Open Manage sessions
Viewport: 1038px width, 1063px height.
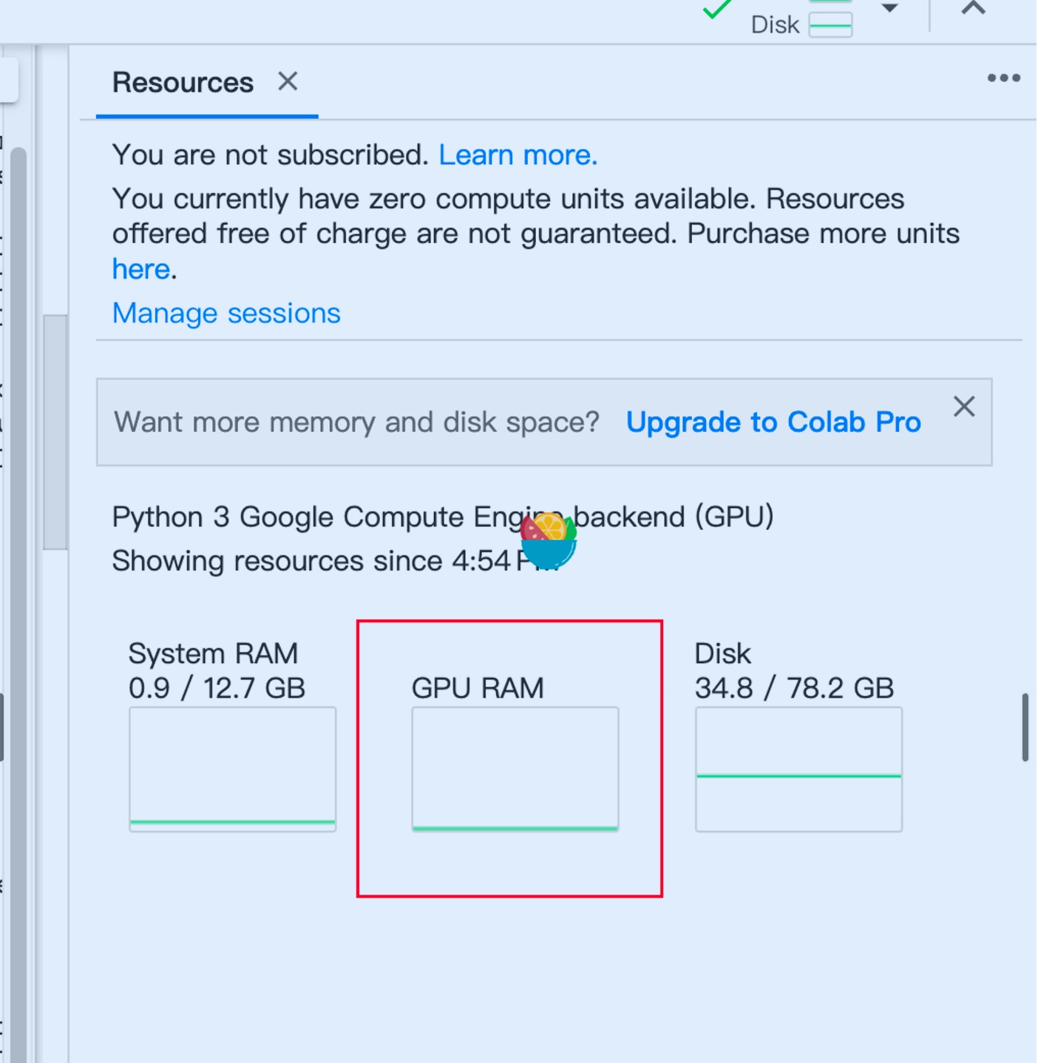click(x=226, y=313)
